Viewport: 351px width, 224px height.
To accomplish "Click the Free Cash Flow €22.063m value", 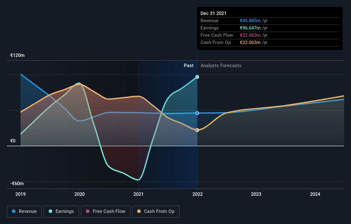I will 250,35.
